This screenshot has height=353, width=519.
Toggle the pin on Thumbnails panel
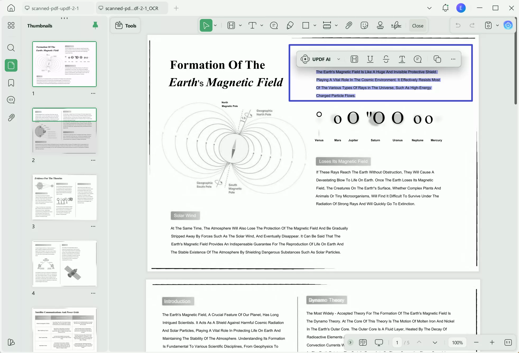point(95,25)
